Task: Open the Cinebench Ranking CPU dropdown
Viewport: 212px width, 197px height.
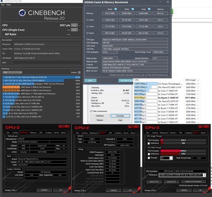Action: coord(12,72)
